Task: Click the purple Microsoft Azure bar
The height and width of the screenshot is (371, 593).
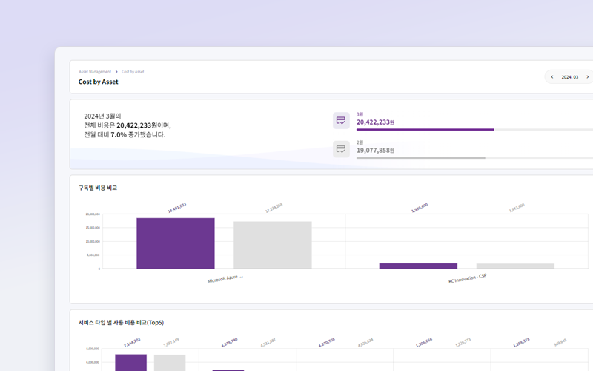Action: tap(176, 243)
